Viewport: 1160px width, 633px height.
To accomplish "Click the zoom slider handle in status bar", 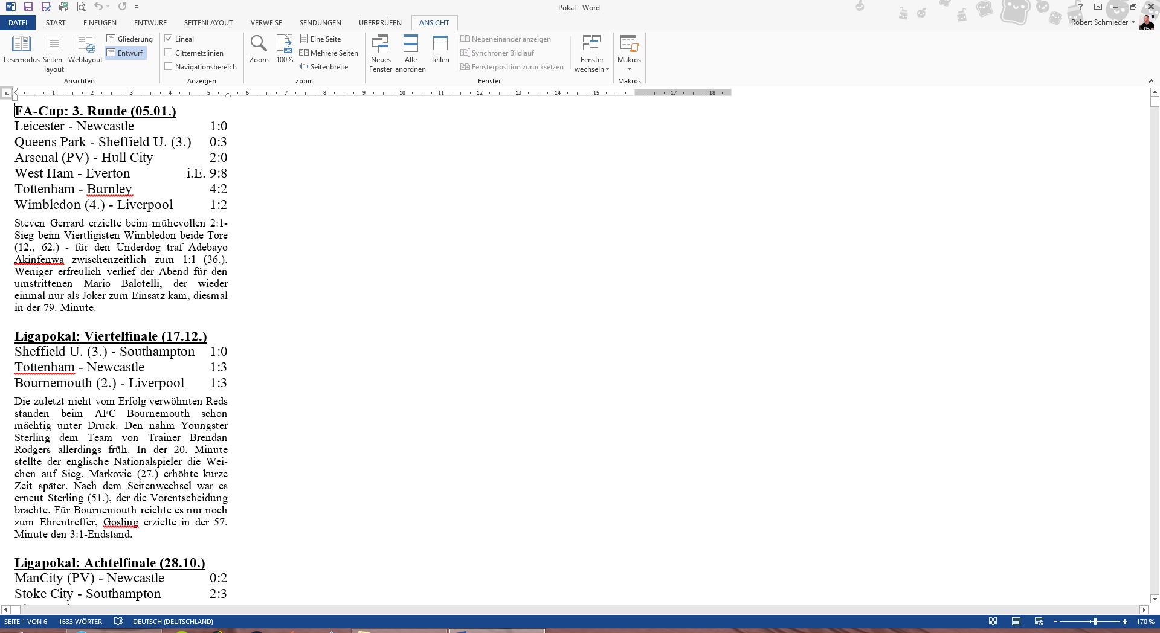I will (1095, 621).
